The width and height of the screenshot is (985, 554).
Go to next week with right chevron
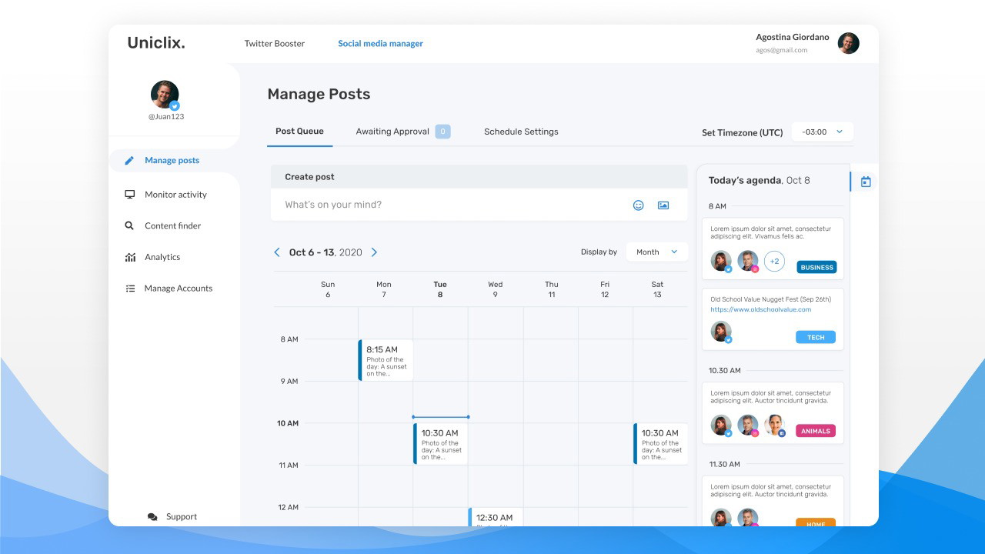374,252
